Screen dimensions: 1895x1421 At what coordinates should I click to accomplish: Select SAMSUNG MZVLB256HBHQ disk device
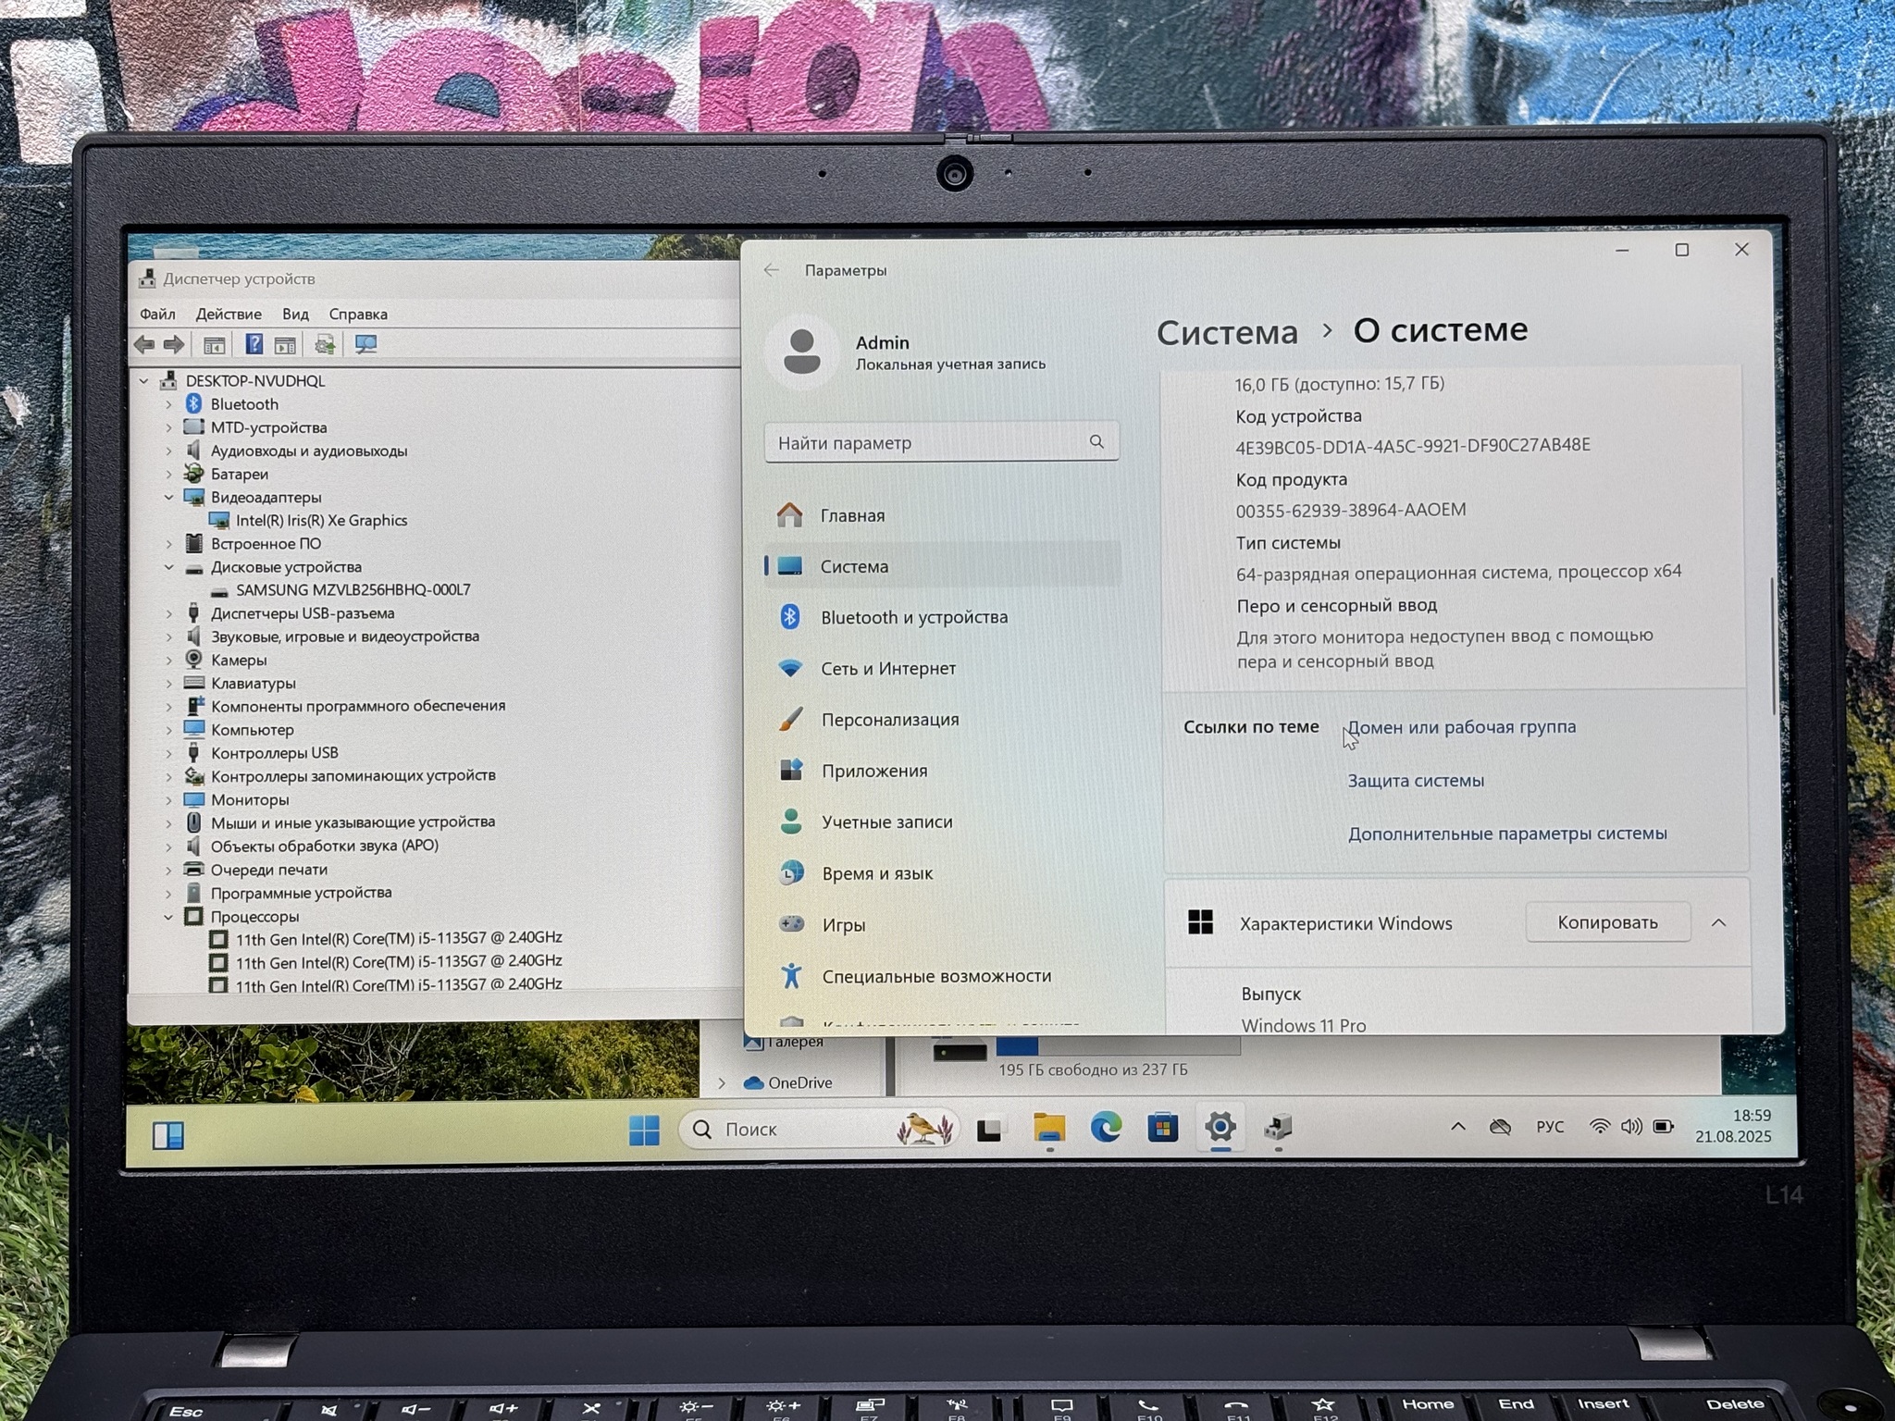353,590
